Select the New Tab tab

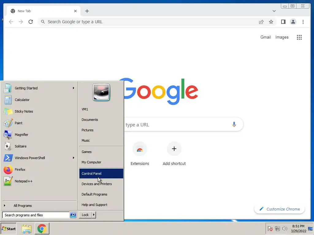(x=44, y=11)
